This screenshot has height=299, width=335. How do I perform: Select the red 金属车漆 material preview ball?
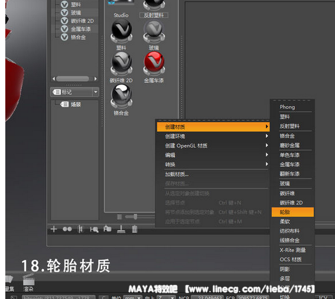pyautogui.click(x=154, y=64)
